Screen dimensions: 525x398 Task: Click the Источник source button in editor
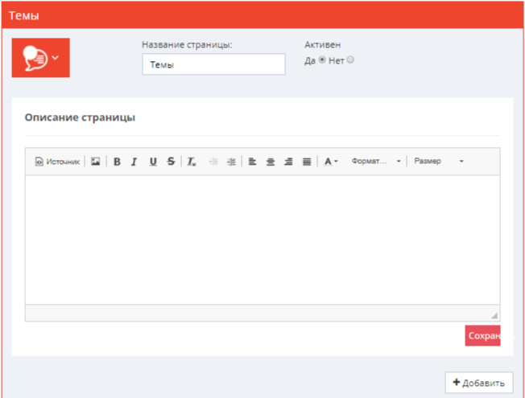pos(57,162)
